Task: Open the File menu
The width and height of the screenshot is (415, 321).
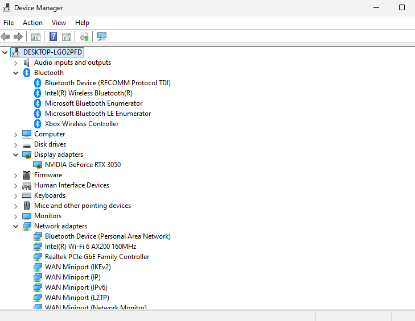Action: point(9,23)
